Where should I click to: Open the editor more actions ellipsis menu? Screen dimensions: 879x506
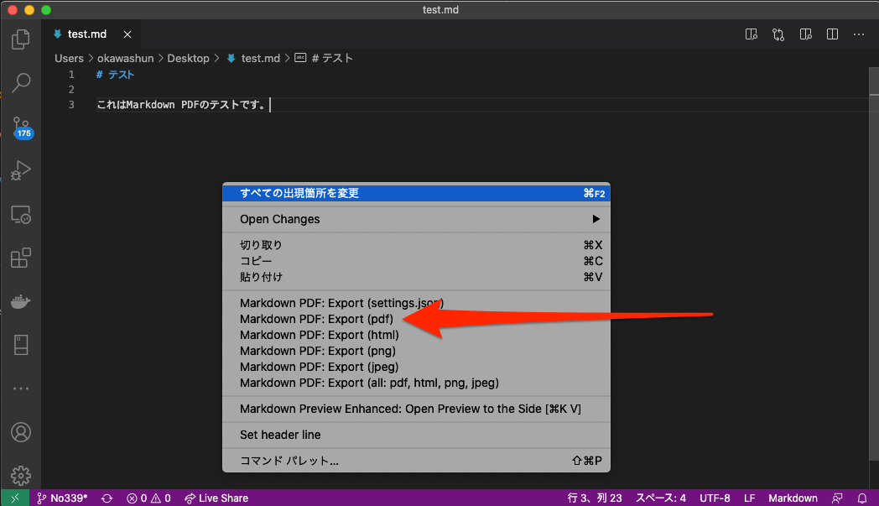click(859, 34)
